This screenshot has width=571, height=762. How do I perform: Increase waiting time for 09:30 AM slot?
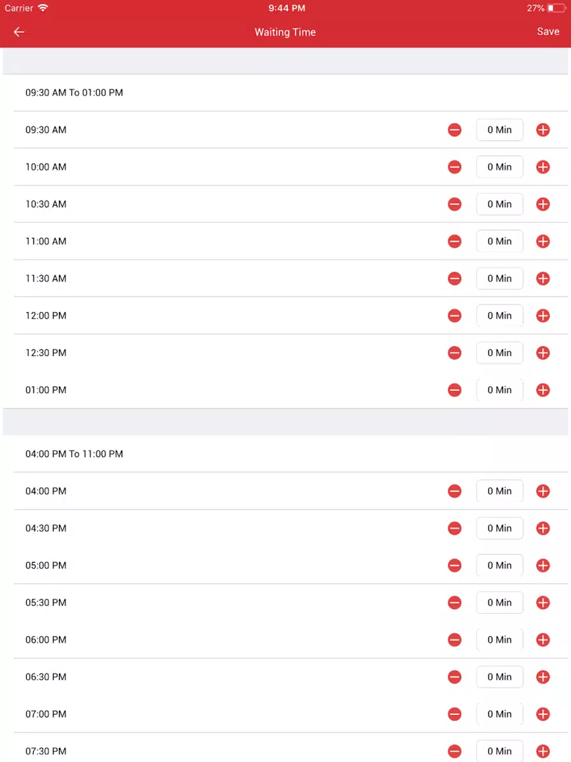[x=543, y=129]
